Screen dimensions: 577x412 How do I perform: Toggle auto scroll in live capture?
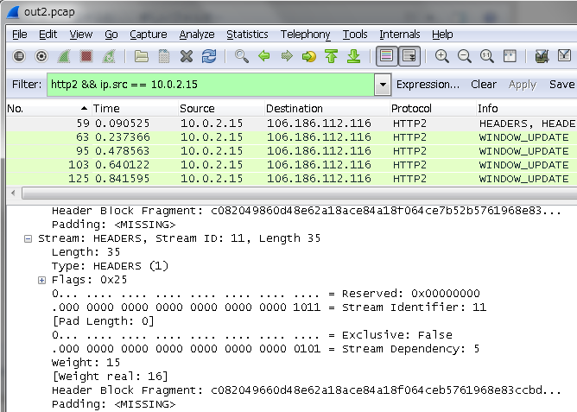[x=409, y=56]
